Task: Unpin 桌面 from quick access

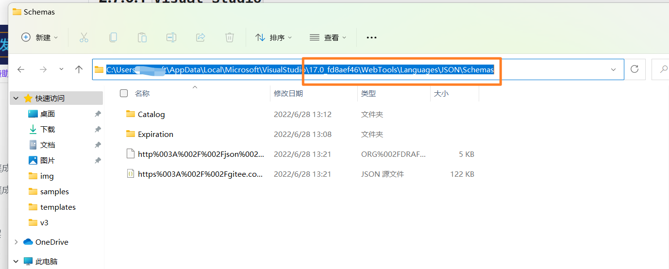Action: pos(98,114)
